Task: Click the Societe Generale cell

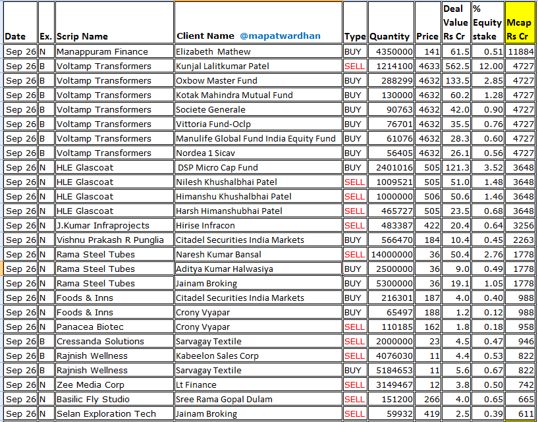Action: pyautogui.click(x=258, y=109)
